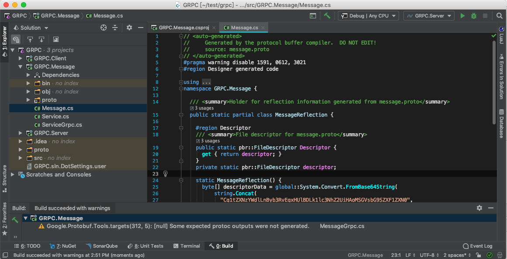
Task: Rebuild using the hammer icon in Build panel
Action: pyautogui.click(x=15, y=220)
